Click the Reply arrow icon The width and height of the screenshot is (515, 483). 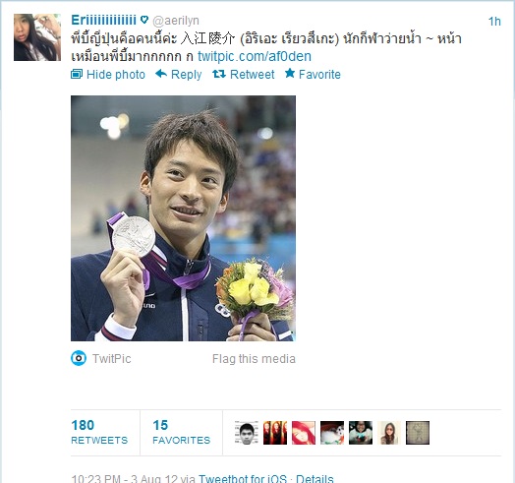point(161,74)
